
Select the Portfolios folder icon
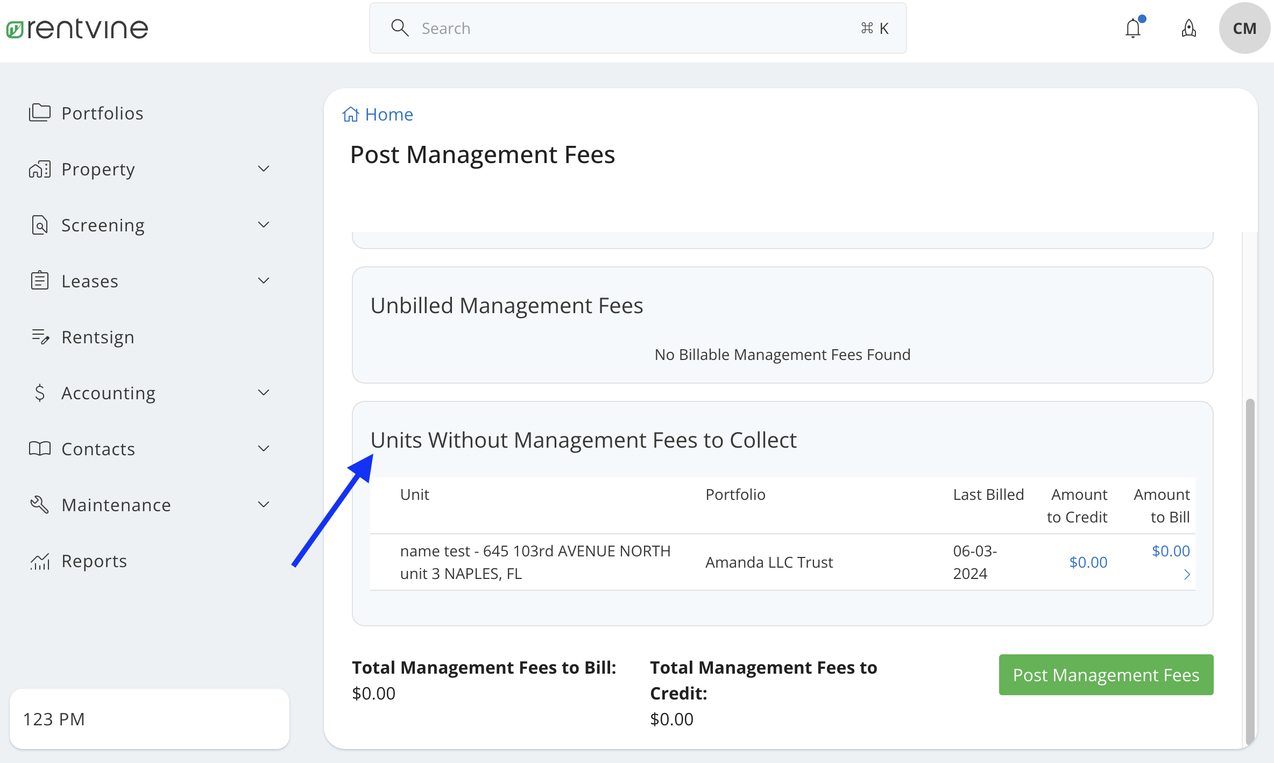38,112
